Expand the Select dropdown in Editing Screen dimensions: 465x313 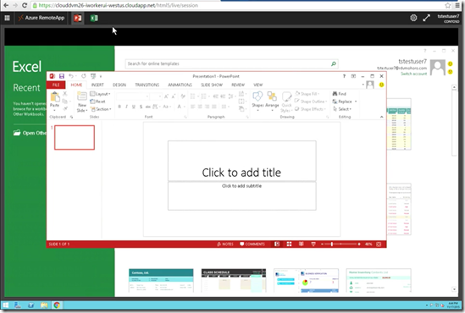click(x=342, y=109)
